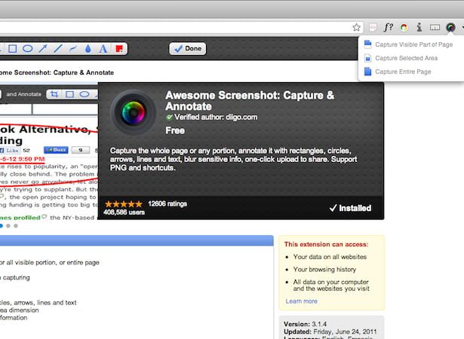Click the Facebook Like button in preview
This screenshot has width=464, height=339.
pyautogui.click(x=10, y=151)
